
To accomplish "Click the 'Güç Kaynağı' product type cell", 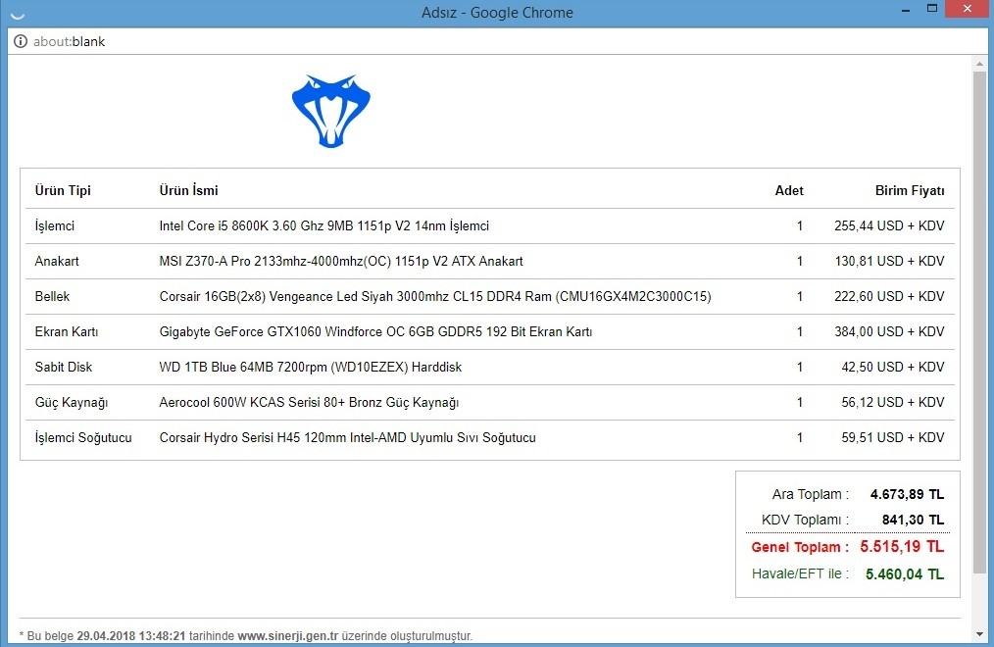I will (71, 402).
